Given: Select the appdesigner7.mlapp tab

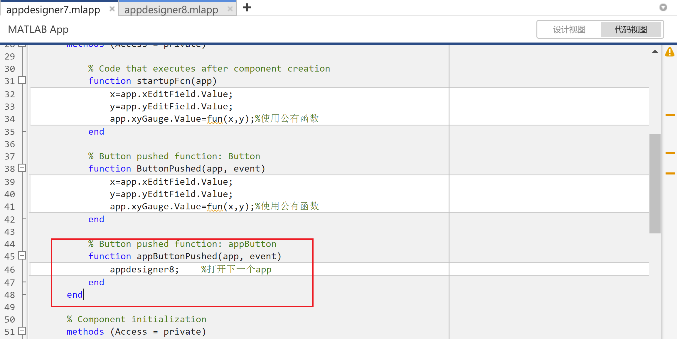Looking at the screenshot, I should [x=53, y=10].
